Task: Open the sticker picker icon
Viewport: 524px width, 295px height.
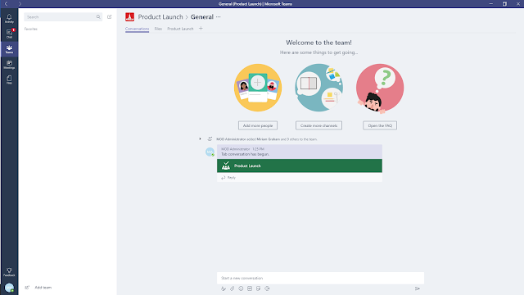Action: (x=259, y=288)
